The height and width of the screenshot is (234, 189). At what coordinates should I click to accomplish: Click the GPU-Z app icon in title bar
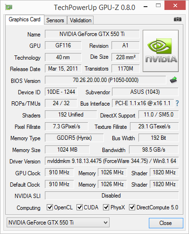click(x=9, y=7)
